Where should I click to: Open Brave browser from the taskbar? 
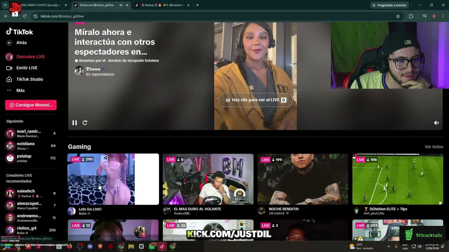pos(100,246)
